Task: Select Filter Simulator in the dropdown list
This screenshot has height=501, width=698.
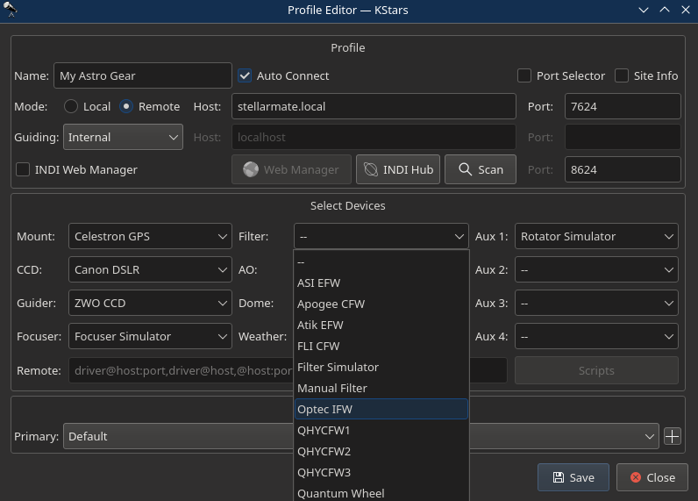Action: click(x=381, y=368)
